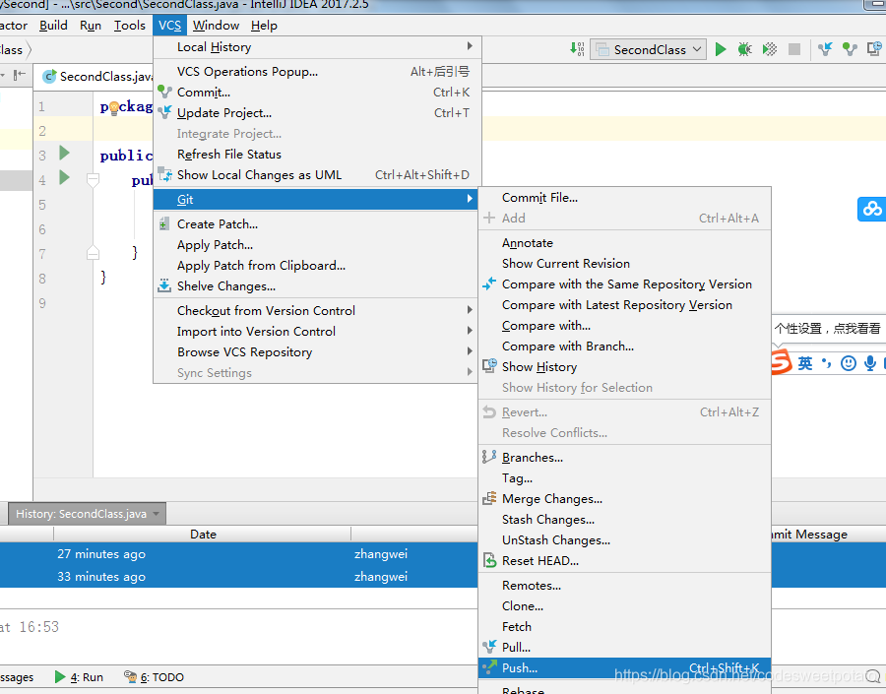Viewport: 886px width, 694px height.
Task: Expand Browse VCS Repository submenu
Action: click(315, 352)
